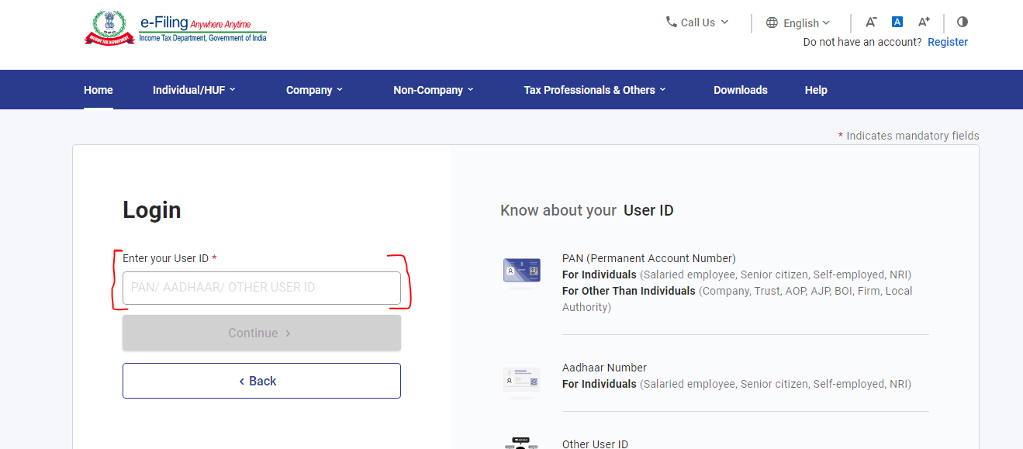The image size is (1023, 449).
Task: Open the Individual/HUF menu
Action: tap(193, 89)
